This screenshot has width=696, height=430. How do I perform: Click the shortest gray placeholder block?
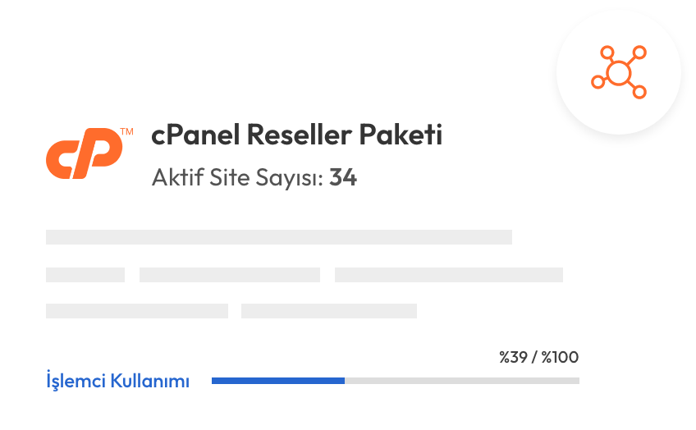click(85, 275)
